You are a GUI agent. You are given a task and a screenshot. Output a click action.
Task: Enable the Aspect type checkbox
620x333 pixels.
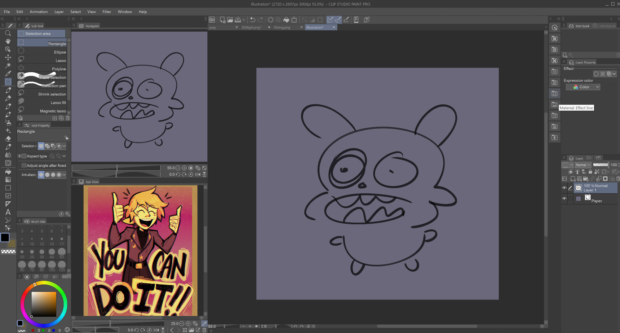(x=24, y=156)
